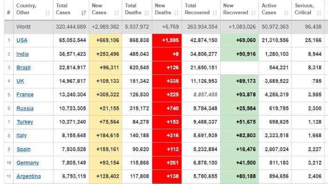This screenshot has width=328, height=184.
Task: Click New Deaths column sort icon
Action: click(x=177, y=13)
